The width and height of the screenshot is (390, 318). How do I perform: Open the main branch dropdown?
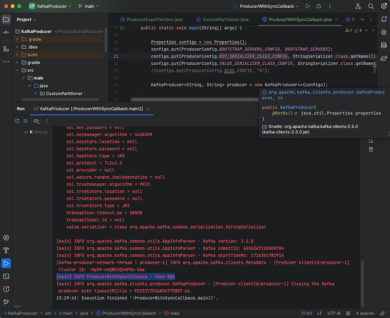pyautogui.click(x=89, y=6)
